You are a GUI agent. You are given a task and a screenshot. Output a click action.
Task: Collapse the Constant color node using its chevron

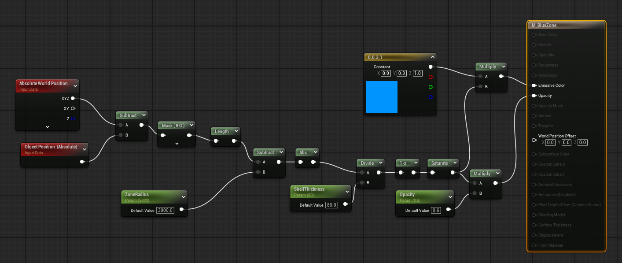[433, 57]
